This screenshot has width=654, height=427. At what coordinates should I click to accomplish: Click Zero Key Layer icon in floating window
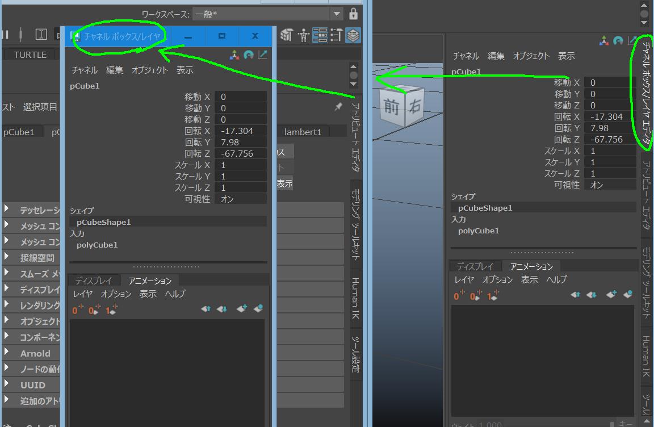pyautogui.click(x=78, y=310)
